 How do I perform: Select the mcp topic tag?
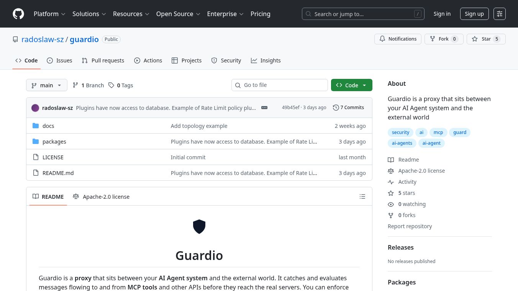[438, 132]
